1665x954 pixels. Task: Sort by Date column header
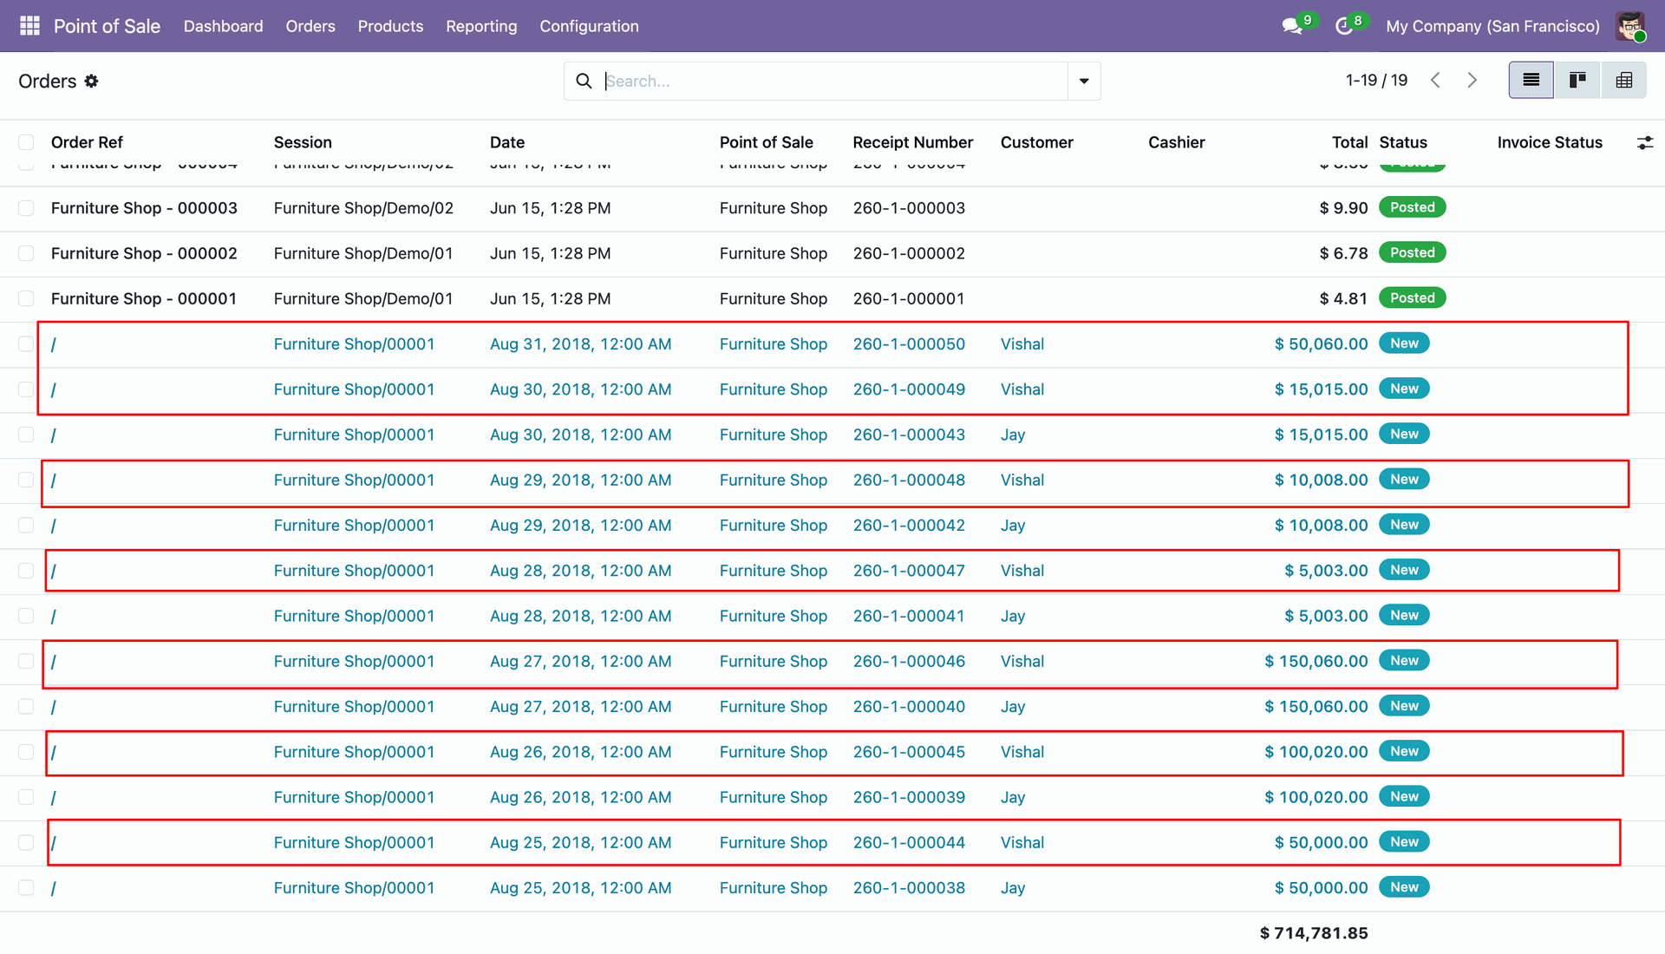coord(507,142)
